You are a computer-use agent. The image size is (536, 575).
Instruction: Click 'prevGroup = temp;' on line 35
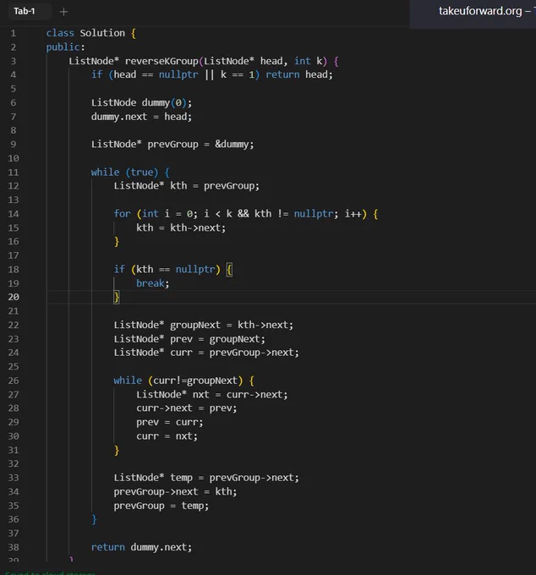pos(161,506)
